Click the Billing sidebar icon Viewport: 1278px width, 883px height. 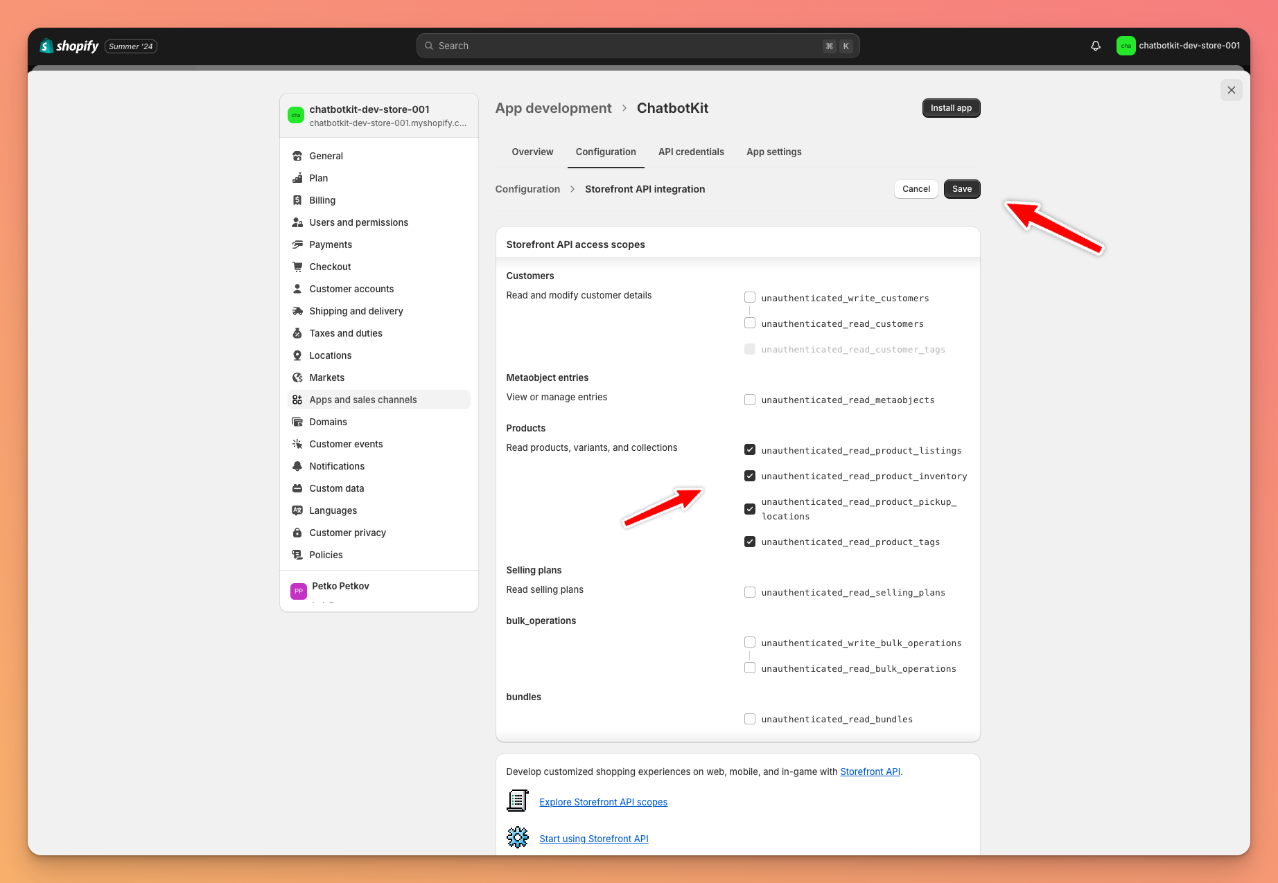pos(297,200)
